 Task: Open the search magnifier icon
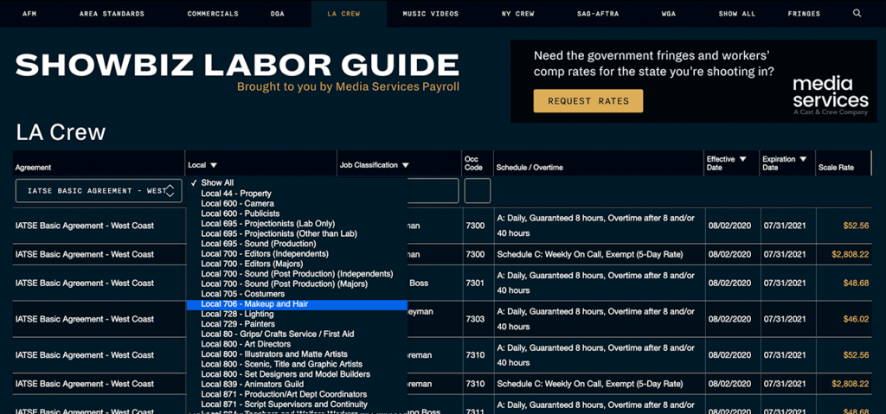click(857, 13)
